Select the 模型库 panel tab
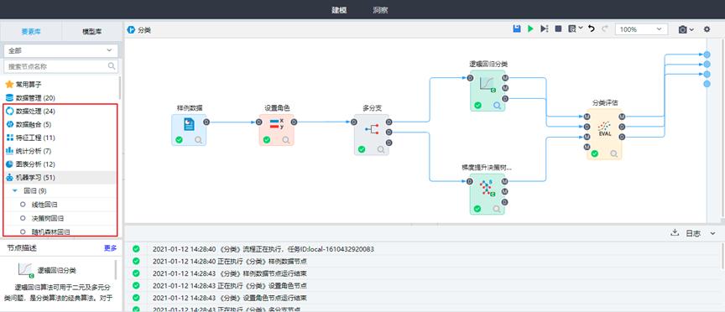This screenshot has width=725, height=312. (x=92, y=31)
